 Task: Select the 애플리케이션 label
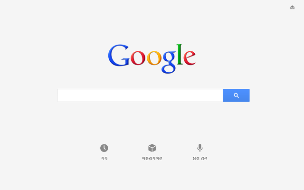pyautogui.click(x=152, y=158)
